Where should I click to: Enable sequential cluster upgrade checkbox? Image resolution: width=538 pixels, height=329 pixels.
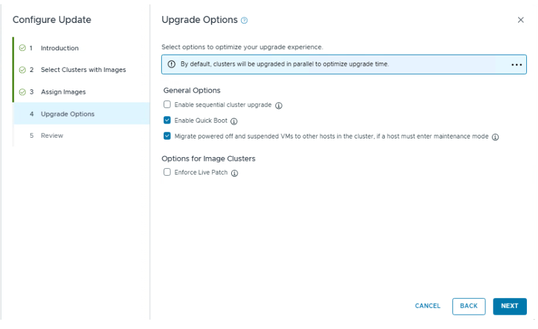[167, 105]
